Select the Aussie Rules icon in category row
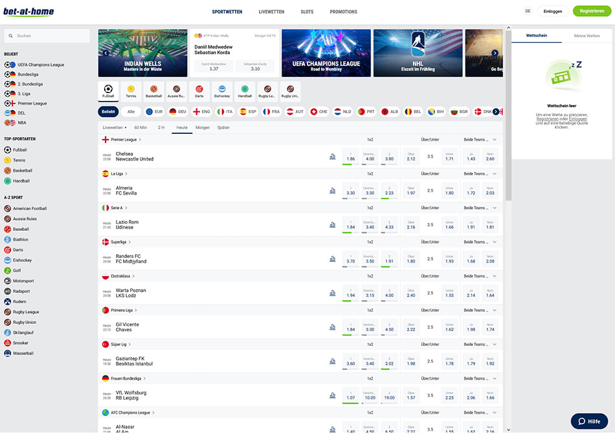Image resolution: width=615 pixels, height=434 pixels. (x=177, y=91)
